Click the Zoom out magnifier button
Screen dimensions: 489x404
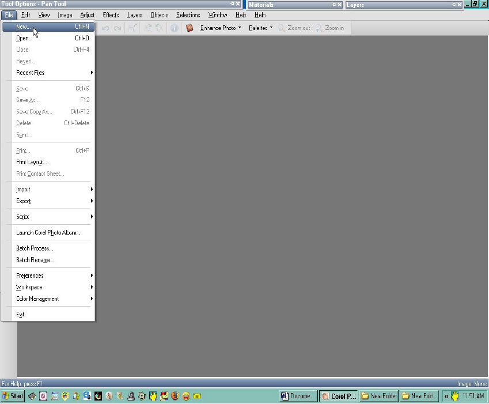(294, 28)
